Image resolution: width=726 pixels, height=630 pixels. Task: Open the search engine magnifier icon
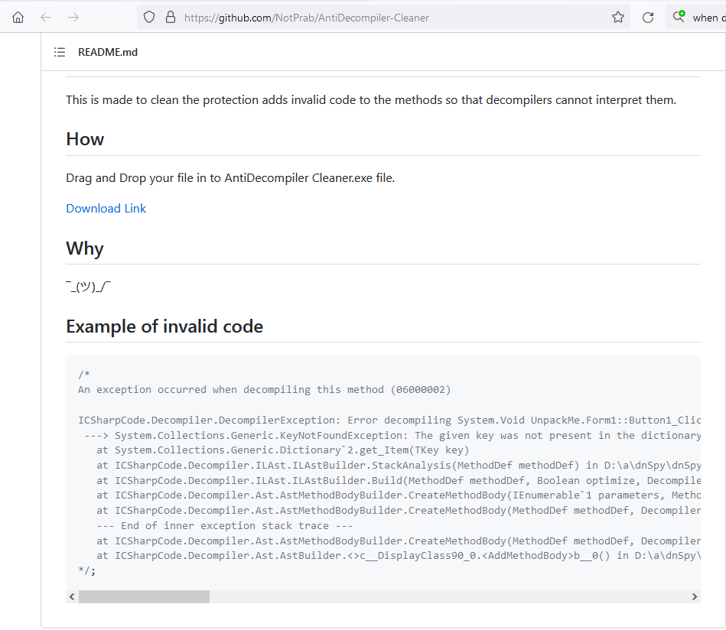(x=679, y=17)
